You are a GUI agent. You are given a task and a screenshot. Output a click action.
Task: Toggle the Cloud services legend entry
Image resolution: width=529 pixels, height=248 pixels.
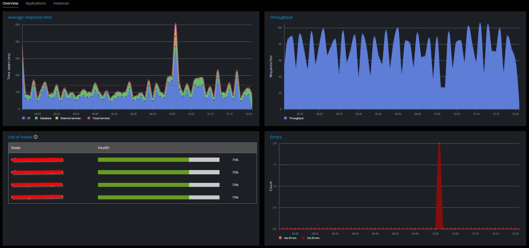click(99, 118)
